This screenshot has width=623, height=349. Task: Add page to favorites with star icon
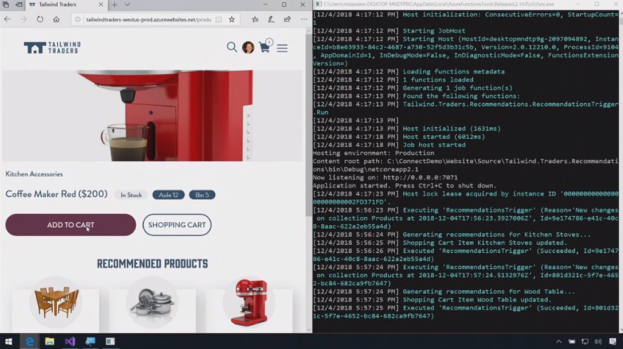pyautogui.click(x=232, y=19)
